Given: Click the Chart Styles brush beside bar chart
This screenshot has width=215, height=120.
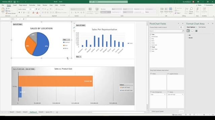Looking at the screenshot, I should pyautogui.click(x=74, y=27).
